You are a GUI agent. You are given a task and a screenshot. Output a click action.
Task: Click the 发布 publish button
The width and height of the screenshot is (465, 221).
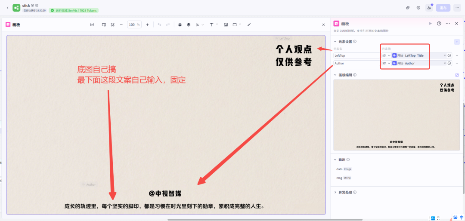[x=443, y=8]
